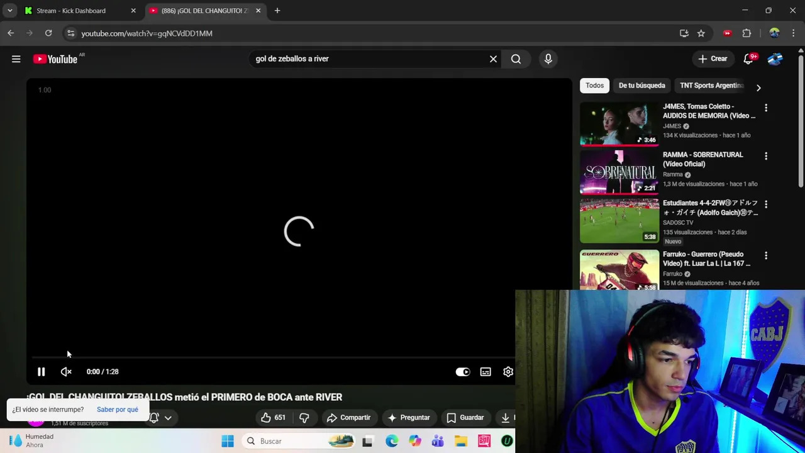
Task: Toggle the autoplay switch
Action: pos(463,372)
